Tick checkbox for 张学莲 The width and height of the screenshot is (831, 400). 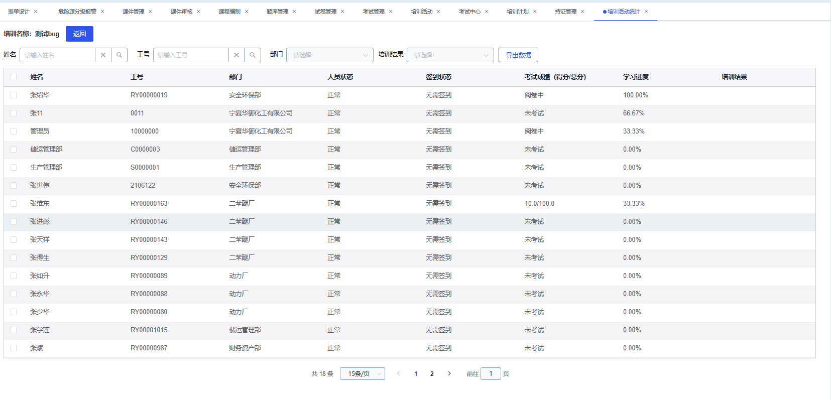pos(14,330)
